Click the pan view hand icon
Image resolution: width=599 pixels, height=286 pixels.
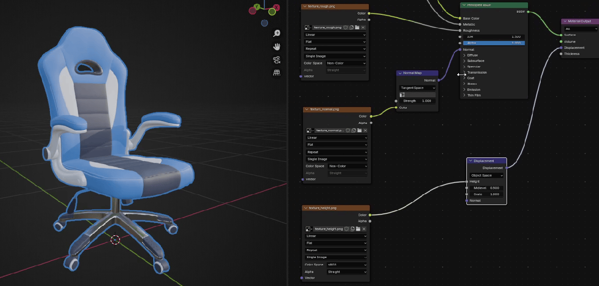tap(277, 46)
